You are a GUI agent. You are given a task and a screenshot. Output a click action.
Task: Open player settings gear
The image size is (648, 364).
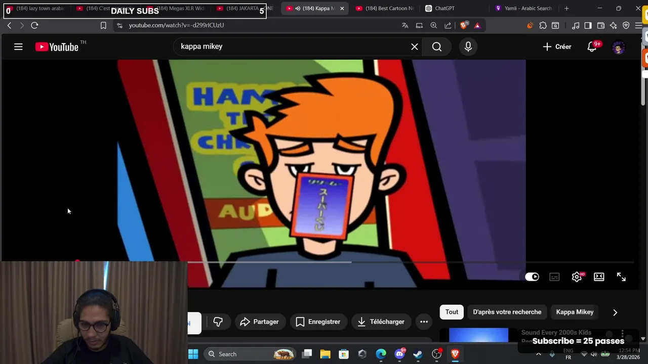tap(577, 277)
